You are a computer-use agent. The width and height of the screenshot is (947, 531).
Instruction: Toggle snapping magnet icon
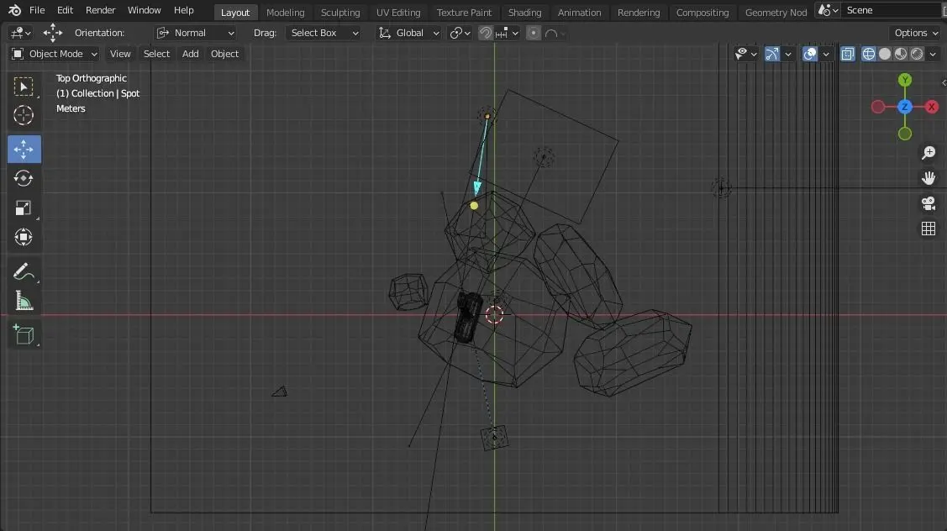click(485, 33)
